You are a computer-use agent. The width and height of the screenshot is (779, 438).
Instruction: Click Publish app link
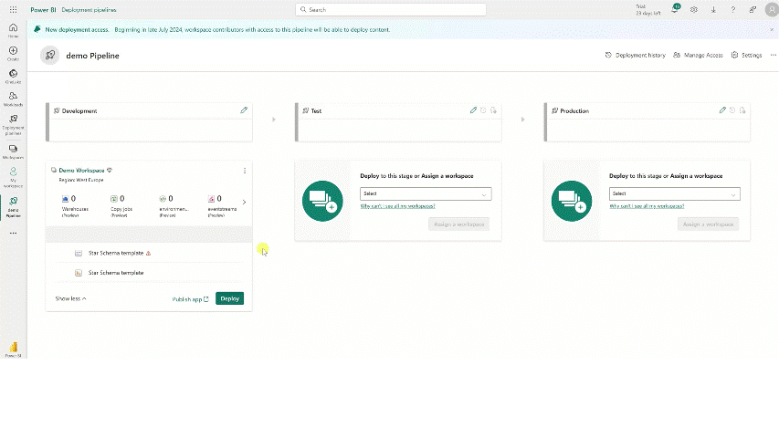pos(190,299)
